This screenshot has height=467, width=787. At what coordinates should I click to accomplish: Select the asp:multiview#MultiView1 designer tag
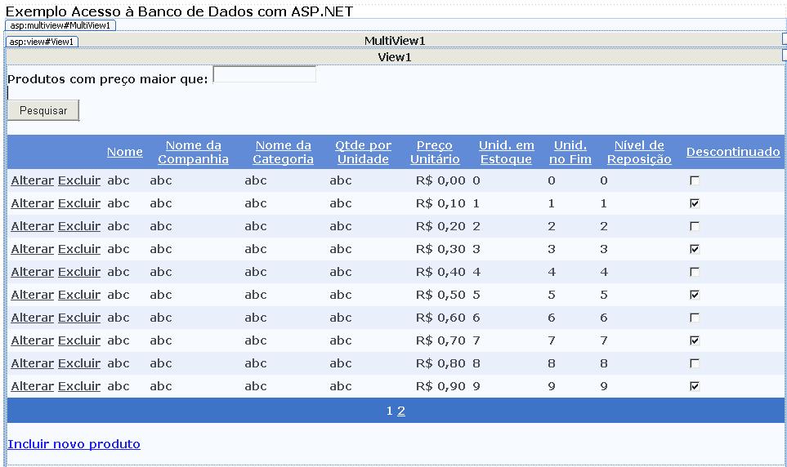tap(60, 25)
